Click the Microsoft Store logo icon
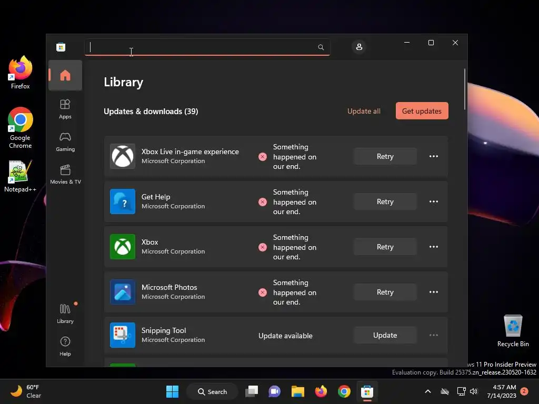This screenshot has width=539, height=404. 61,47
